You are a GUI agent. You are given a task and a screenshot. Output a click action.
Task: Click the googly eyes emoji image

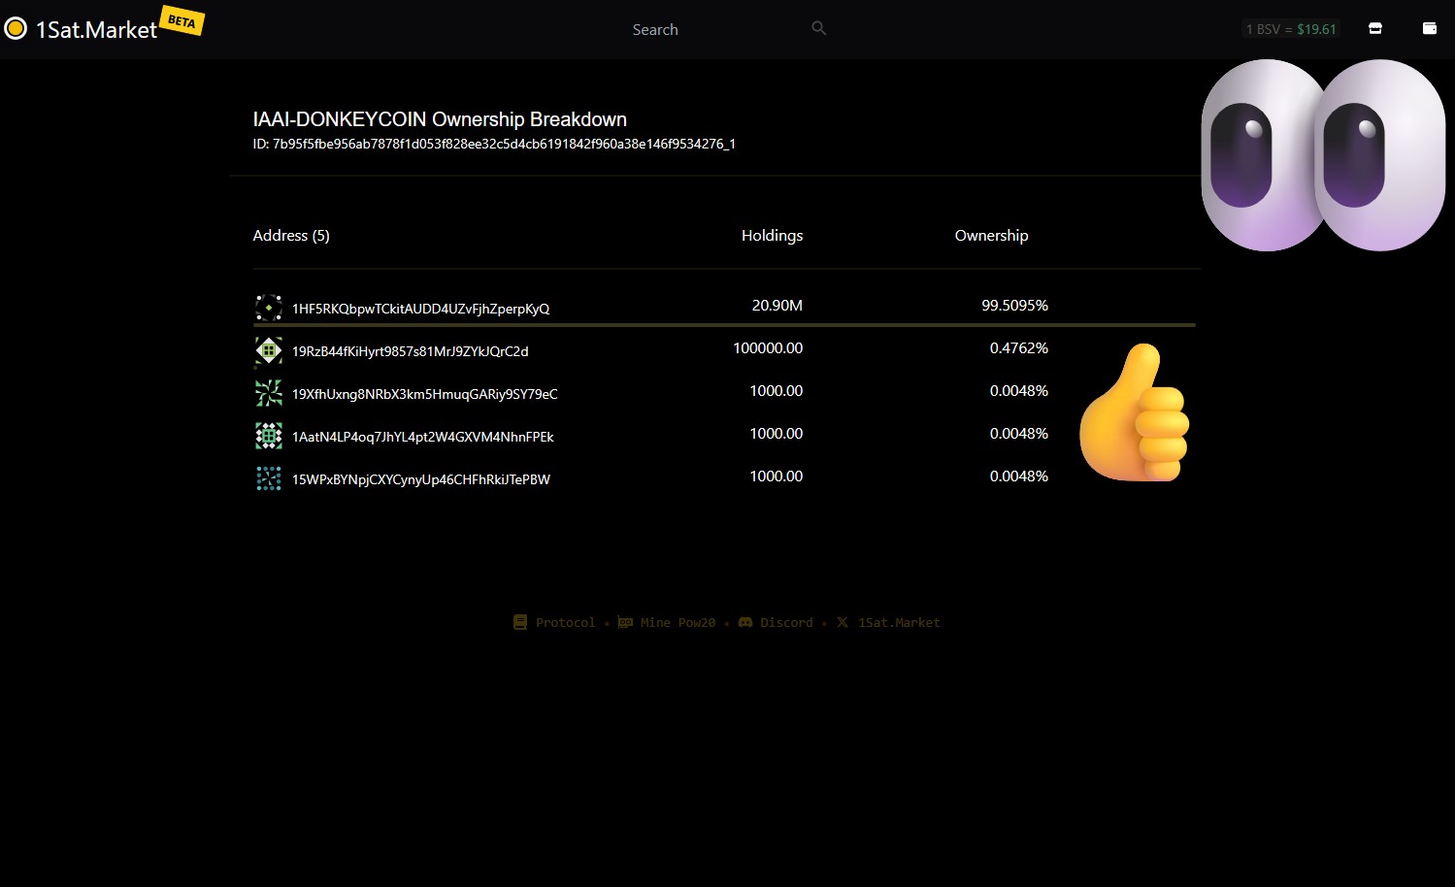[1324, 155]
